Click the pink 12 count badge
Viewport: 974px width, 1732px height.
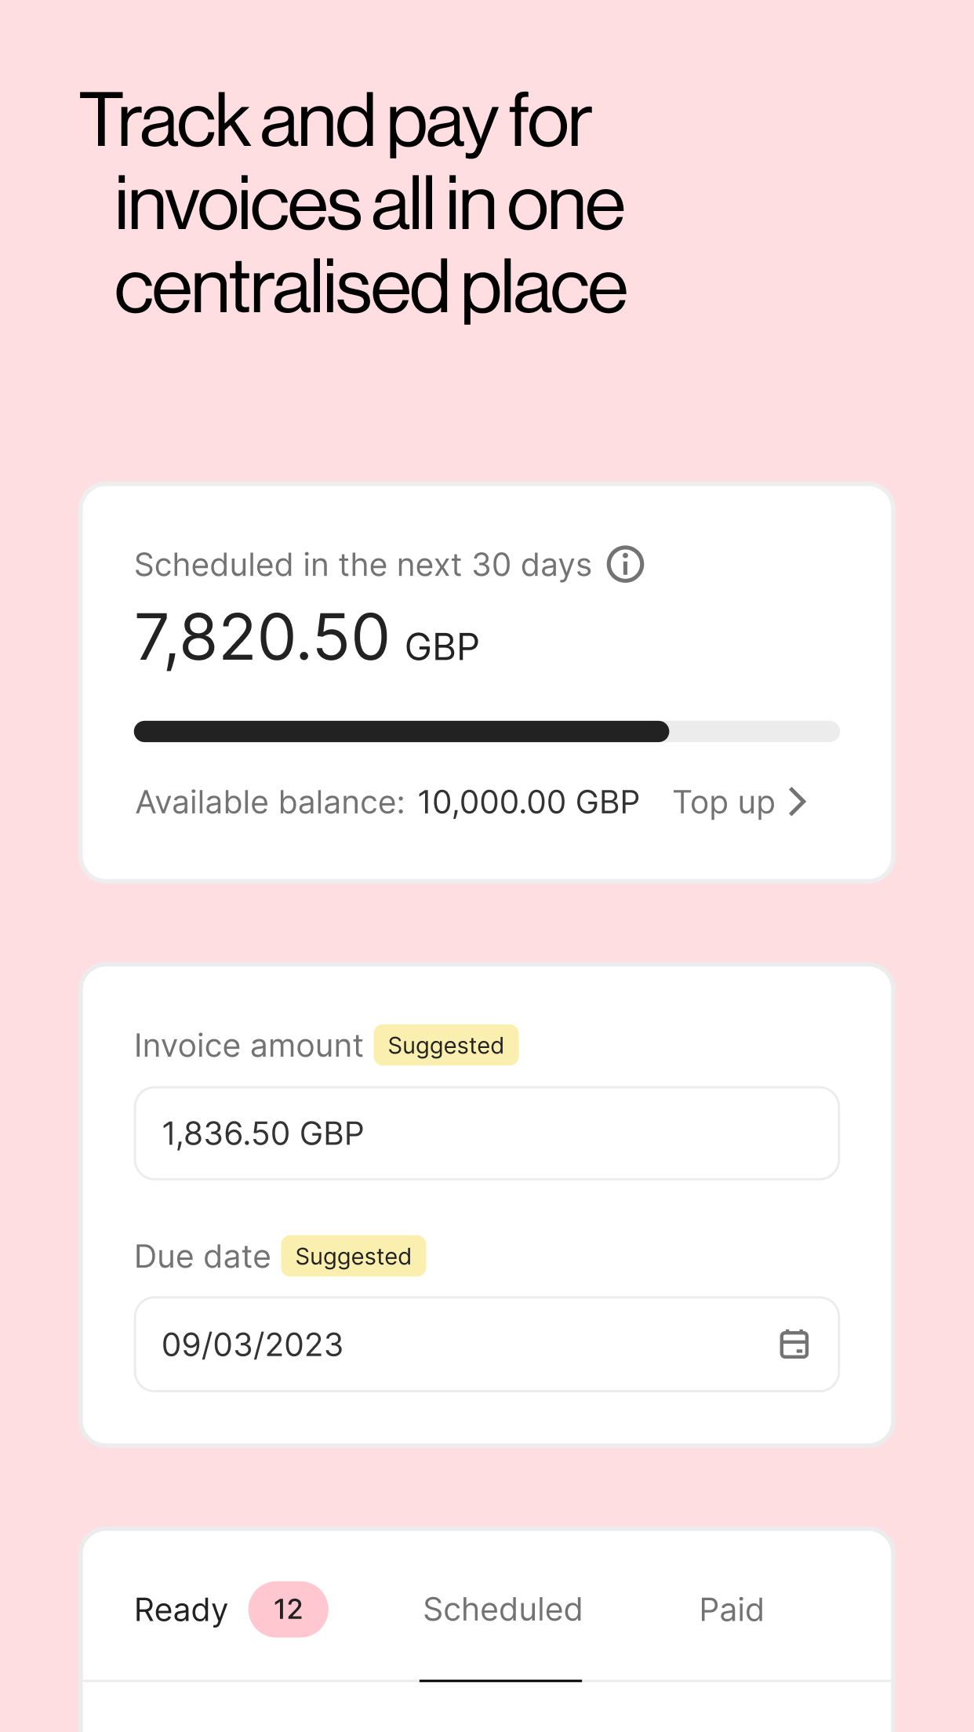288,1610
